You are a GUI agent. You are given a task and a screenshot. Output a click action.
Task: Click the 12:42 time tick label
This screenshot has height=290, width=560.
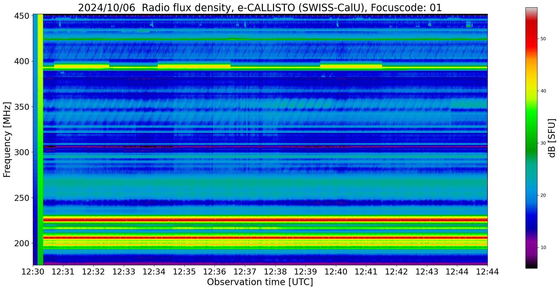pos(397,272)
